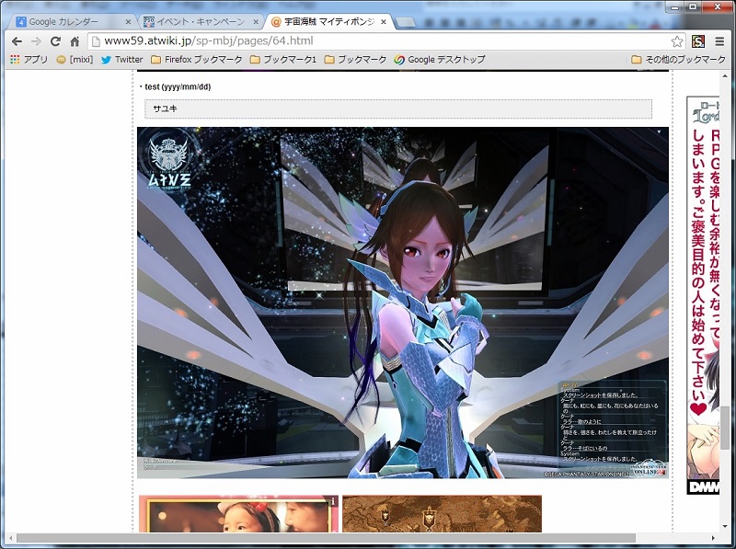Image resolution: width=736 pixels, height=549 pixels.
Task: Select the 宇宙海賊 マイティボンジ tab
Action: coord(328,21)
